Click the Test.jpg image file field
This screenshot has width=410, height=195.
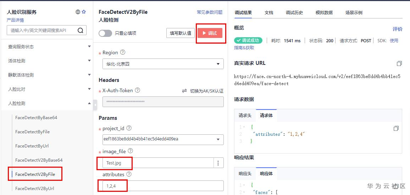pyautogui.click(x=158, y=163)
